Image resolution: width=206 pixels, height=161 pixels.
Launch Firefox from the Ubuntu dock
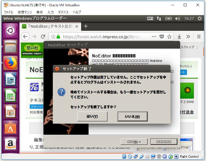tap(10, 63)
